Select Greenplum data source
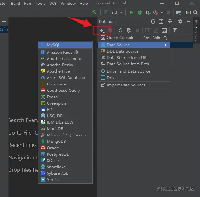Viewport: 200px width, 197px height. coord(65,103)
